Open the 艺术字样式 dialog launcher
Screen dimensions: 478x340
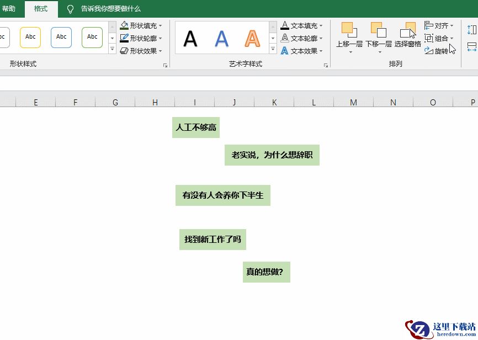click(x=326, y=65)
